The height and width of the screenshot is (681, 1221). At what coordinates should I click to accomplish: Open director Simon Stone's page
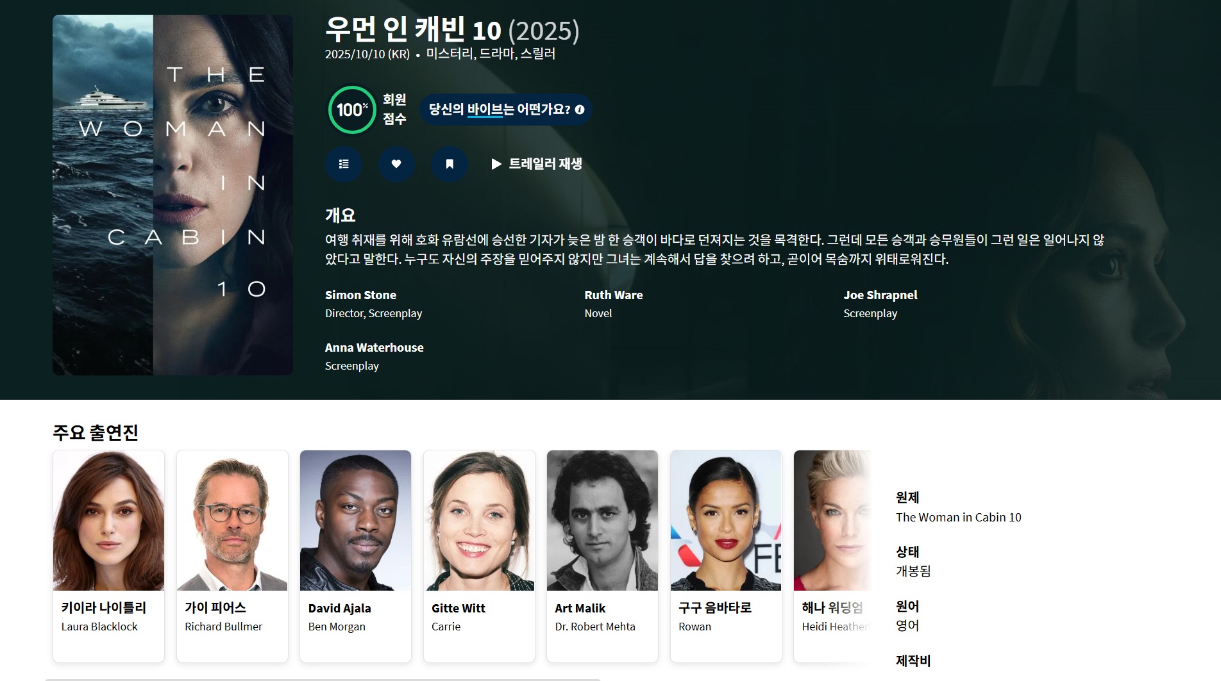360,295
